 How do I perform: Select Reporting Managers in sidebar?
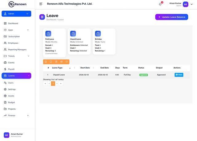(x=17, y=50)
